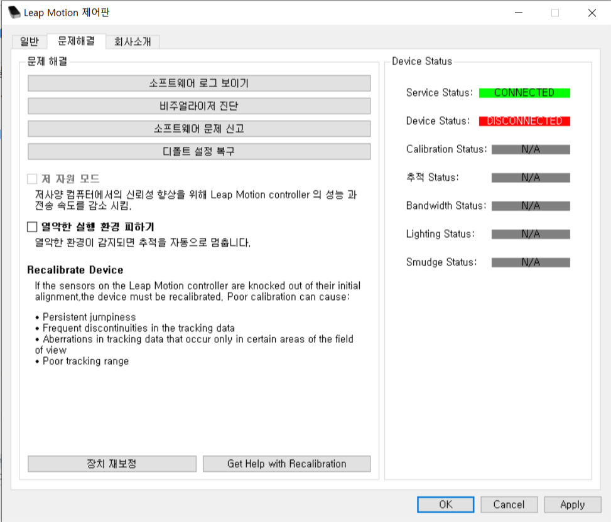
Task: Open 비주얼라이저 진단
Action: pyautogui.click(x=199, y=106)
